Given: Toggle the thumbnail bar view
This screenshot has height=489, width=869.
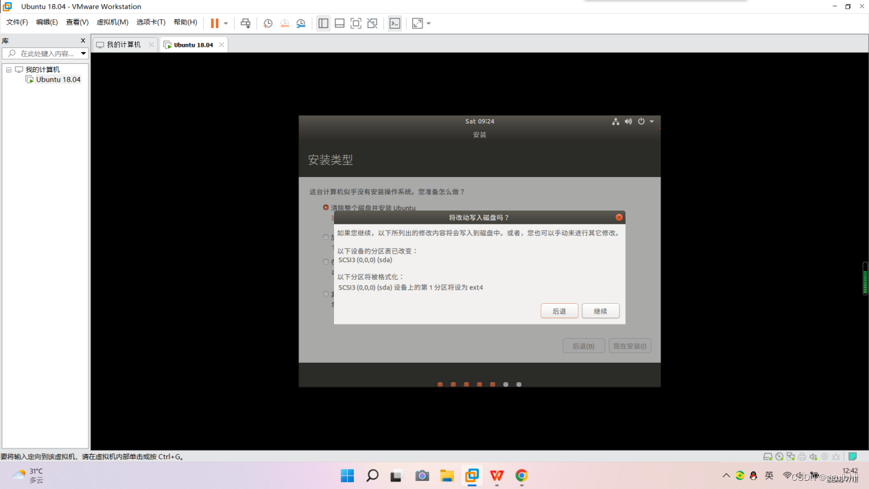Looking at the screenshot, I should (340, 23).
